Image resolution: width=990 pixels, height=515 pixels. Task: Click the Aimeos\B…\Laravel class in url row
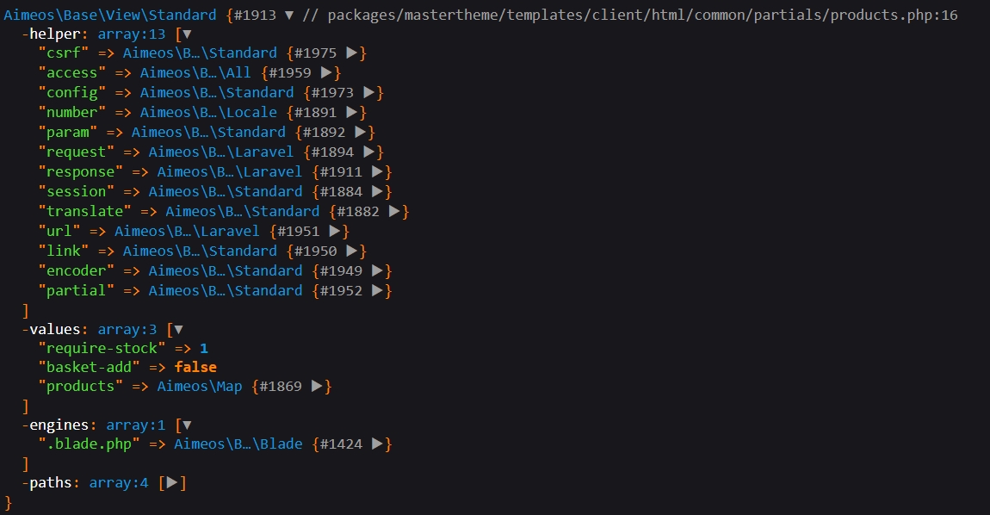187,232
